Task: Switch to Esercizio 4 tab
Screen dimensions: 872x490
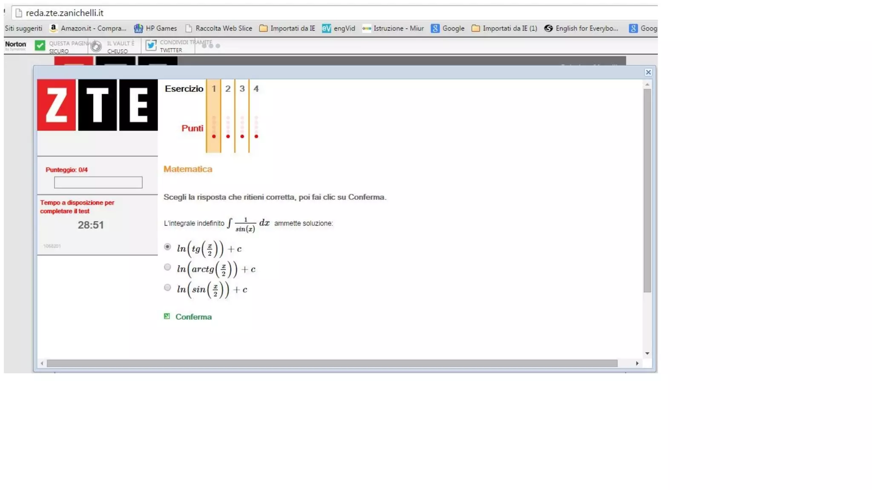Action: coord(256,88)
